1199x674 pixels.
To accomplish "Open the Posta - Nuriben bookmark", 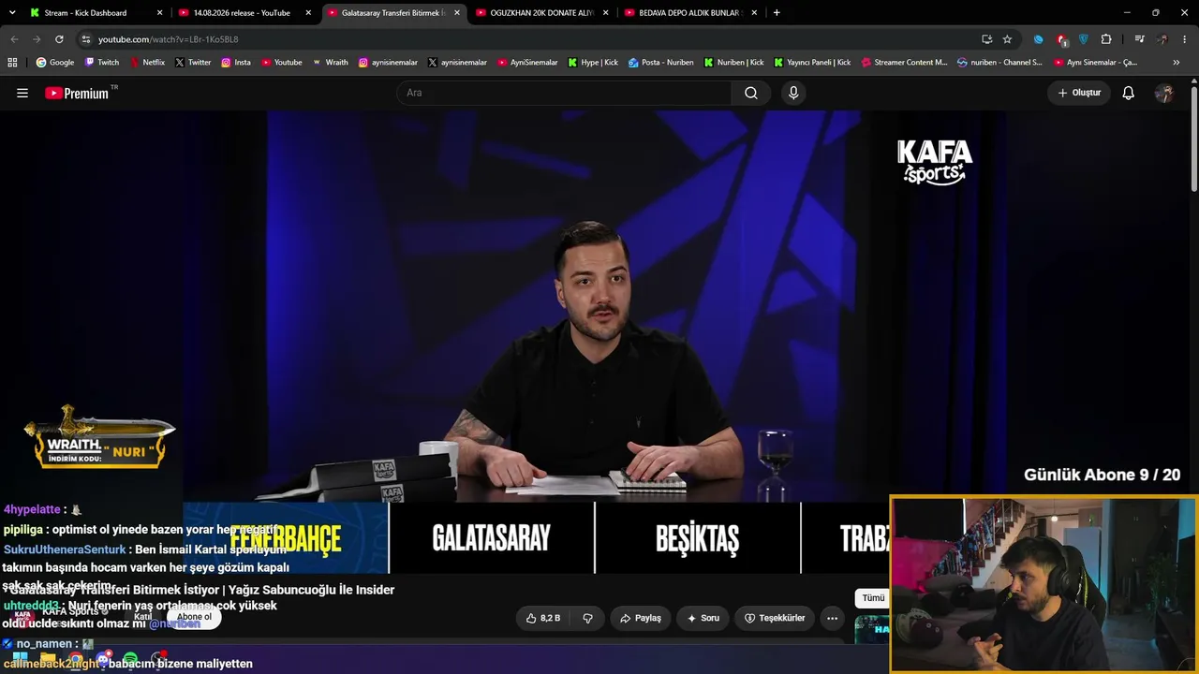I will click(660, 63).
